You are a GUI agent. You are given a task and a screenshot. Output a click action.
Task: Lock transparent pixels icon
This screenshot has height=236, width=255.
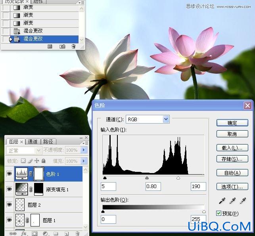23,161
